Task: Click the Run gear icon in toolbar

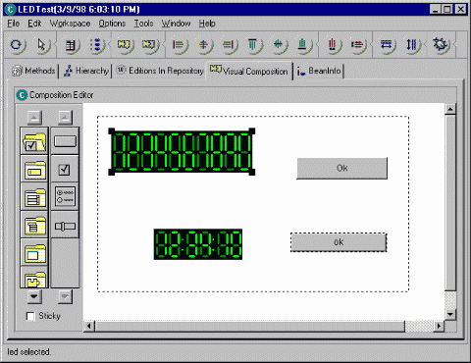Action: 440,44
